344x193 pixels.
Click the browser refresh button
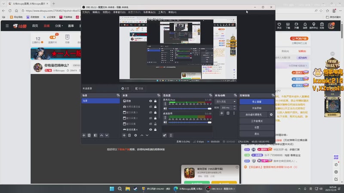pyautogui.click(x=10, y=10)
